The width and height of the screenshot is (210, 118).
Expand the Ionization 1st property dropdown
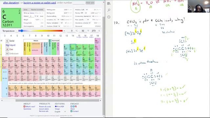pyautogui.click(x=58, y=20)
